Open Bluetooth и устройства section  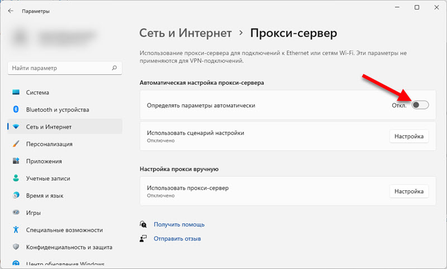pyautogui.click(x=57, y=110)
